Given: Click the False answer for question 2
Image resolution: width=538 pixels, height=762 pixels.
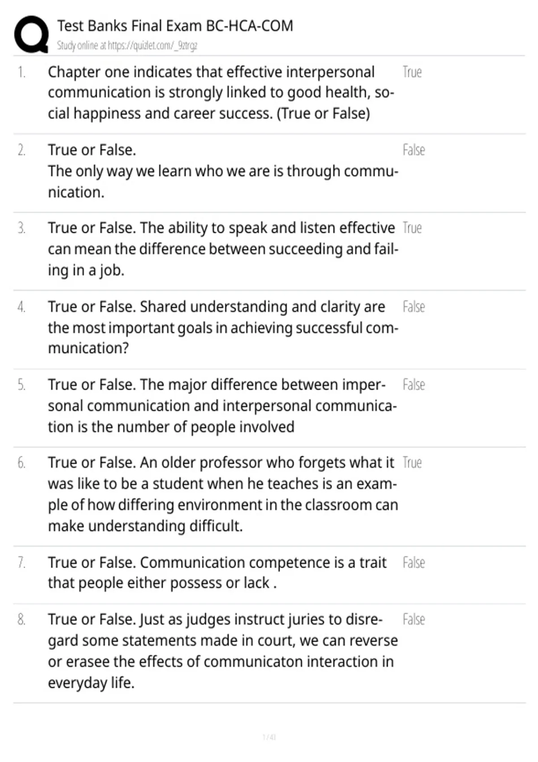Looking at the screenshot, I should coord(413,150).
